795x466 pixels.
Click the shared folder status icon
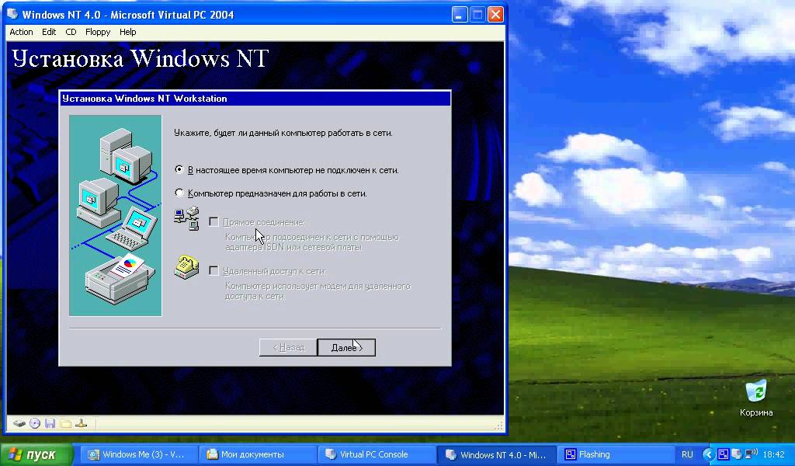[65, 423]
